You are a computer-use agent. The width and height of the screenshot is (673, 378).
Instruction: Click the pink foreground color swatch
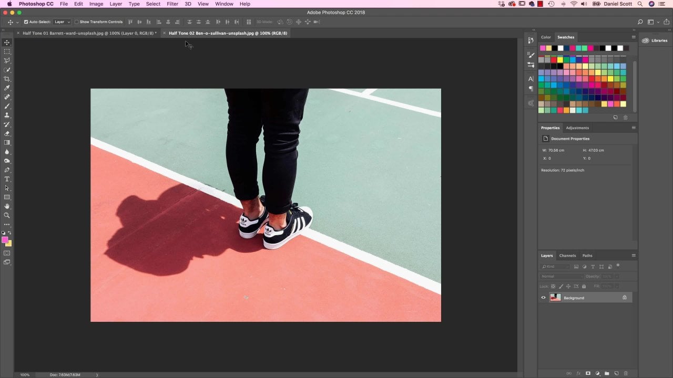[x=5, y=240]
